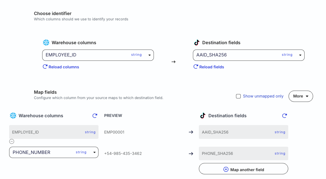Refresh warehouse columns using icon near PREVIEW
The image size is (326, 179).
tap(95, 116)
